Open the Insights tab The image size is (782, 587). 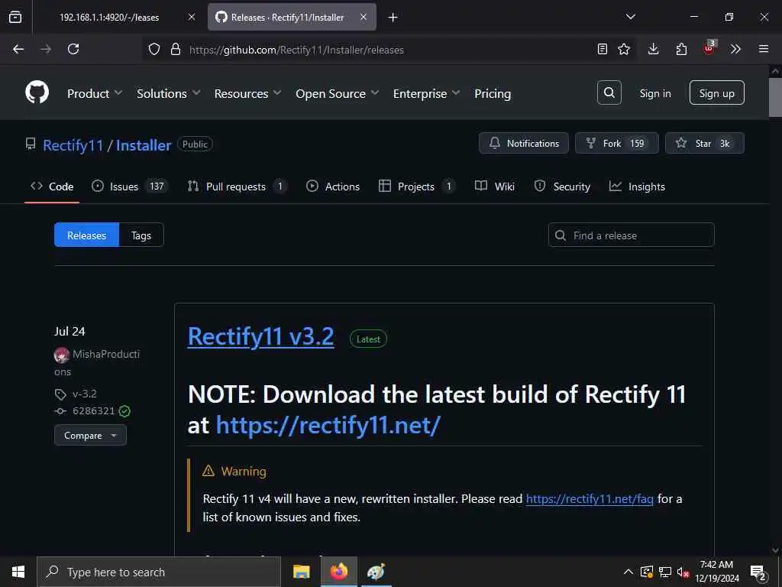coord(637,186)
